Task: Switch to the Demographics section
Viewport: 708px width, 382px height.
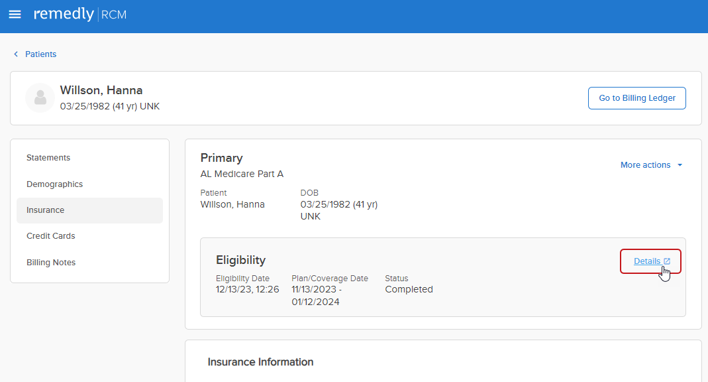Action: pos(54,184)
